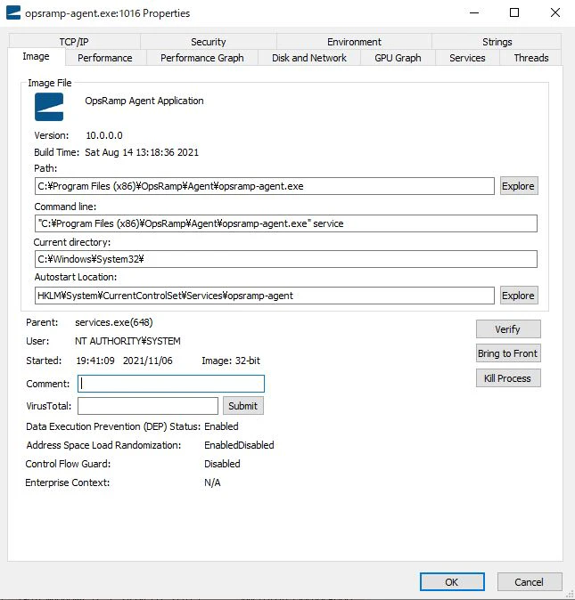Click the Bring to Front button

click(x=508, y=353)
